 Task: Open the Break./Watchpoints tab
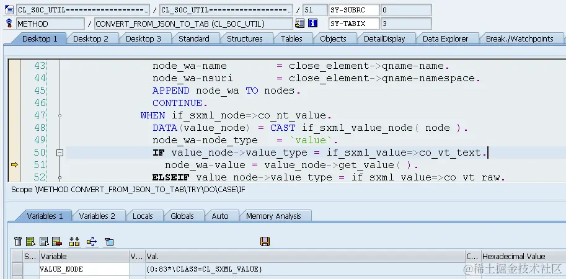520,38
